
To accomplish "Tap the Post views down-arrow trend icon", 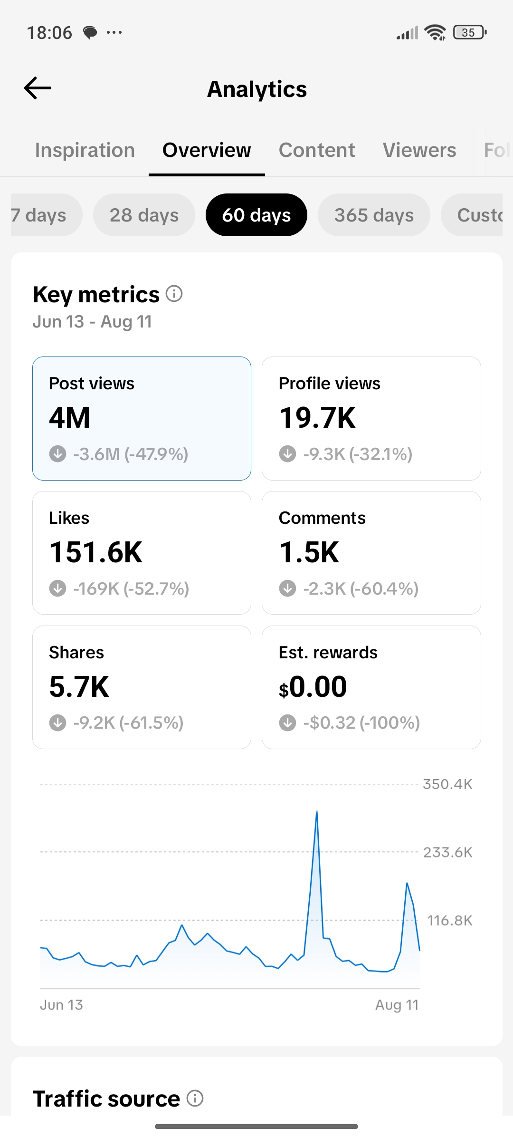I will (x=58, y=453).
